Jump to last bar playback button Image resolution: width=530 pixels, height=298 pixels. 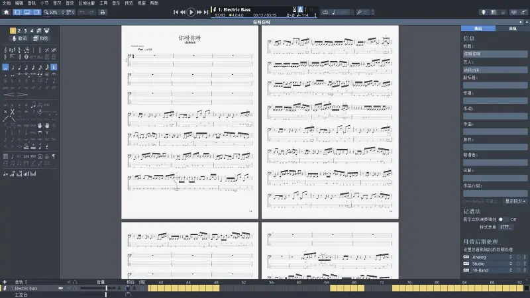(x=206, y=12)
